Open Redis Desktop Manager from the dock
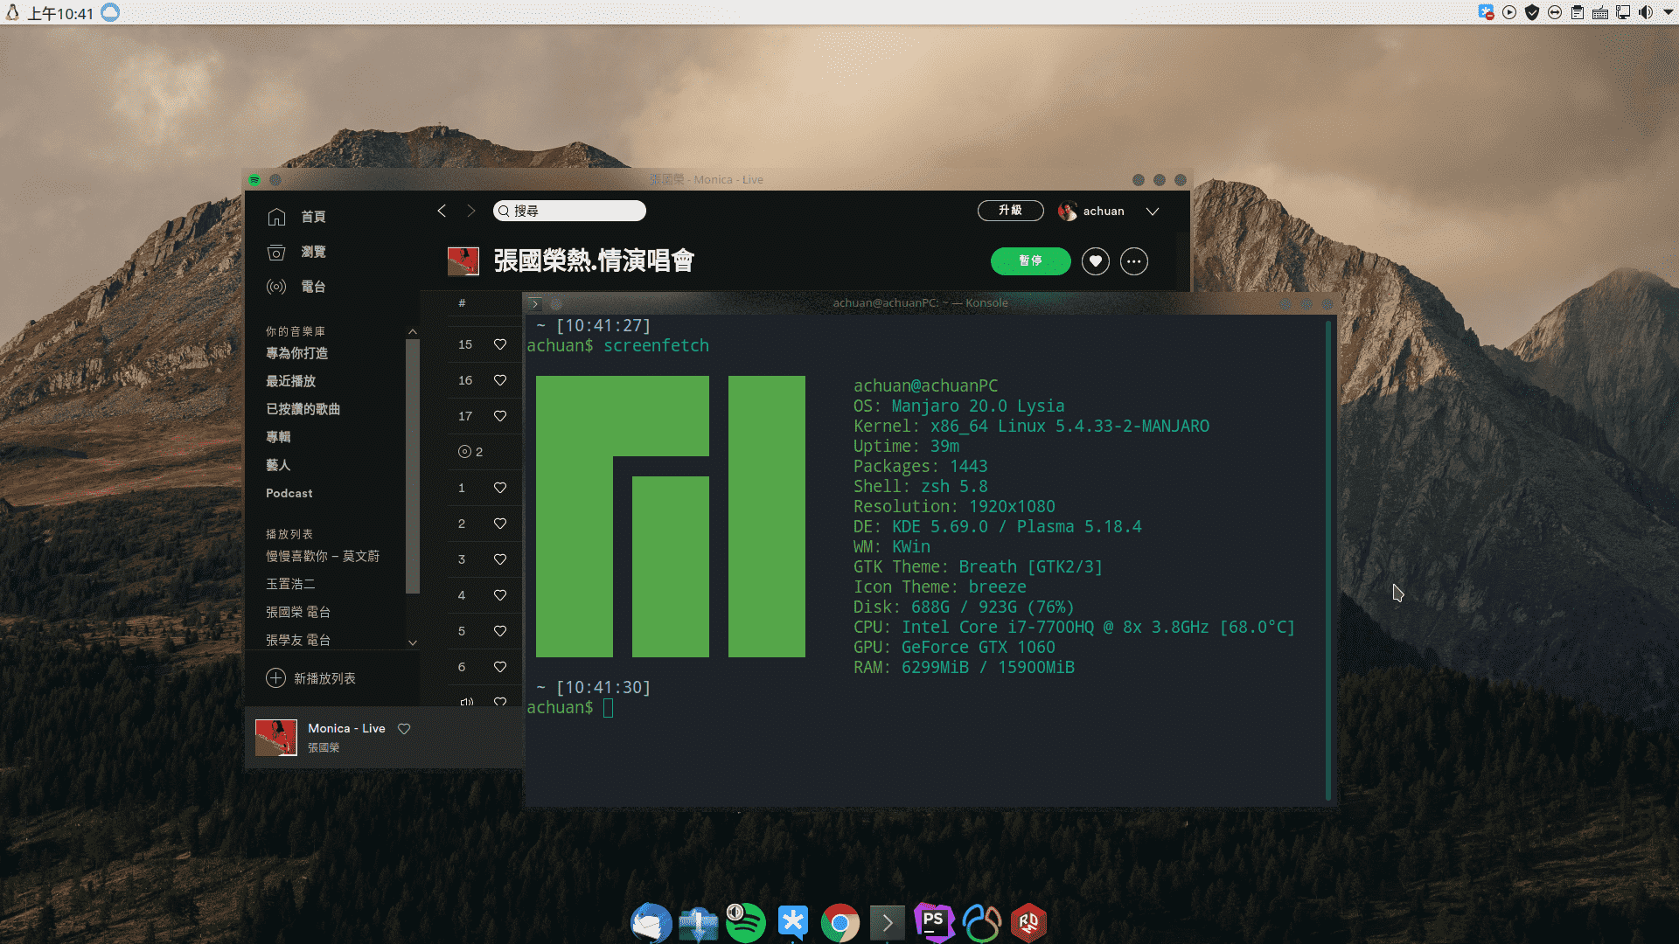 point(1028,923)
